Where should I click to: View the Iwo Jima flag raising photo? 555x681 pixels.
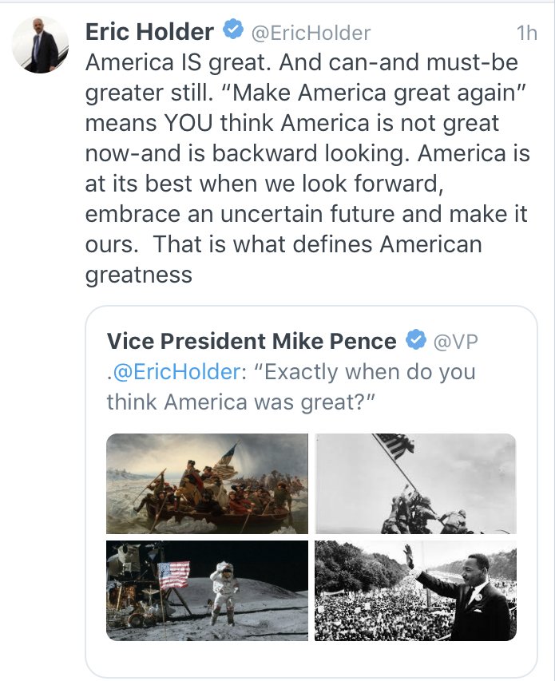coord(415,483)
